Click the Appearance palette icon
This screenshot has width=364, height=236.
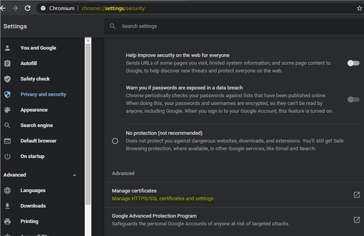(7, 110)
